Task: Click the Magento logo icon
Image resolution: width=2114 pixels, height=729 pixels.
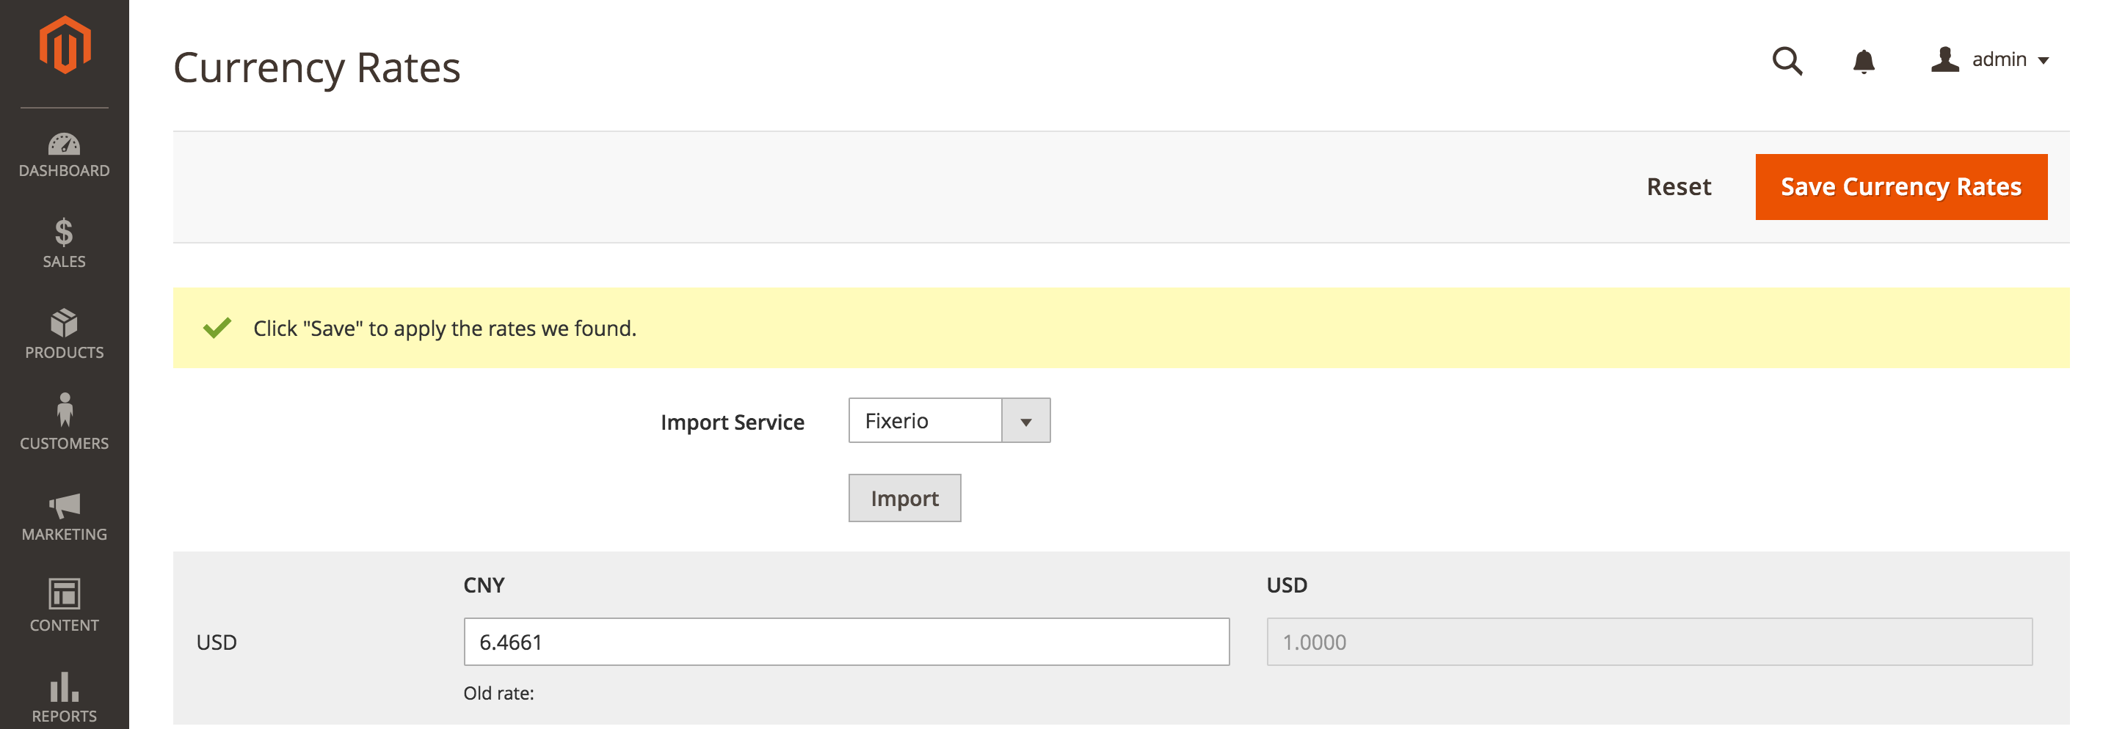Action: (x=64, y=46)
